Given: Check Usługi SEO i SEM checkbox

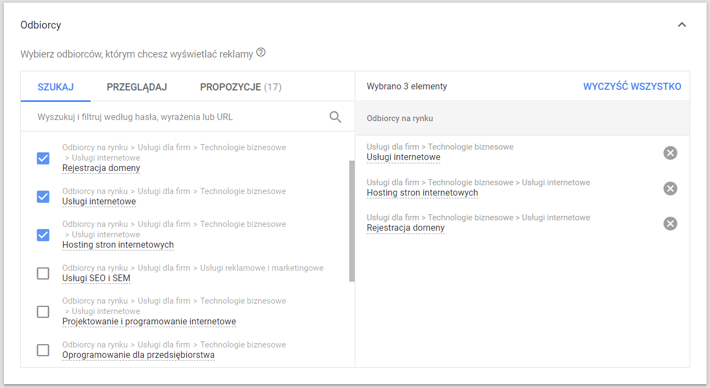Looking at the screenshot, I should click(x=43, y=273).
